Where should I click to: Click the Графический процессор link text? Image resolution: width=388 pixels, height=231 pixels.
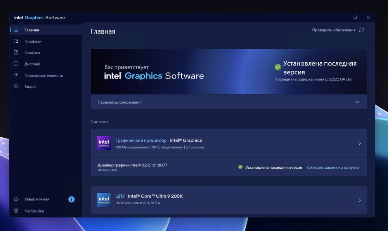click(x=141, y=140)
